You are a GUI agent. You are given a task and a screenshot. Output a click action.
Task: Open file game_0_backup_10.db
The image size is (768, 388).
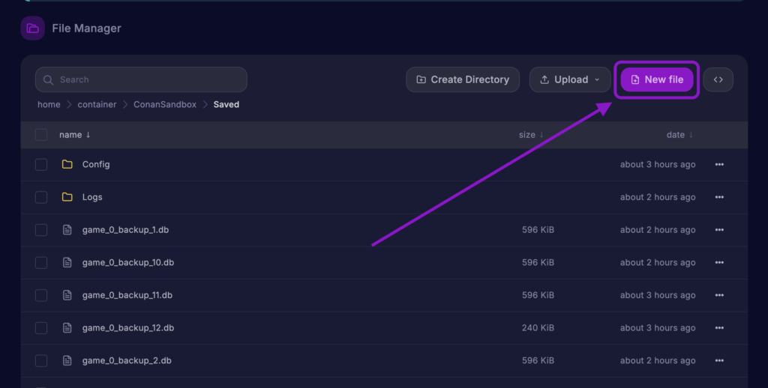click(127, 263)
